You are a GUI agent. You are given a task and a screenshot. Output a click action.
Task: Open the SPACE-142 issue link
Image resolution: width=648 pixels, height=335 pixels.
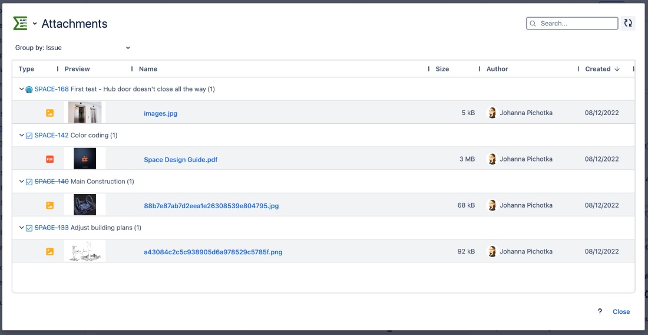point(52,135)
